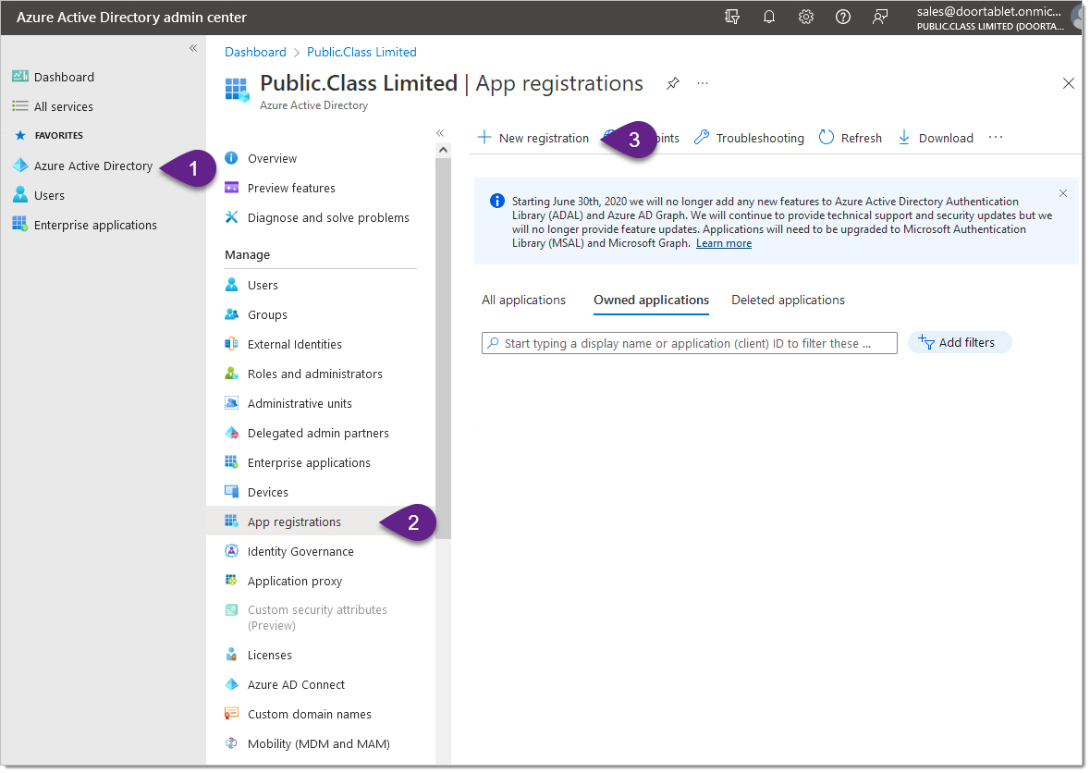Click the Application proxy icon
This screenshot has width=1090, height=773.
point(231,581)
